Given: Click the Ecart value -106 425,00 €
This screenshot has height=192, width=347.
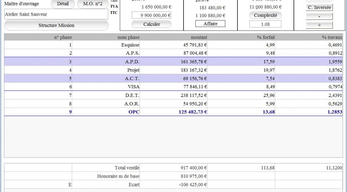Looking at the screenshot, I should click(x=193, y=185).
